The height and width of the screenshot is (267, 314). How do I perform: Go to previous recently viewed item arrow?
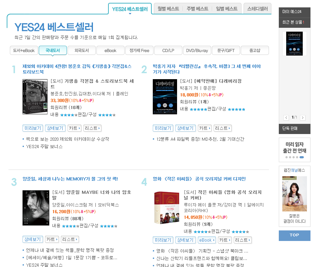tap(286, 118)
